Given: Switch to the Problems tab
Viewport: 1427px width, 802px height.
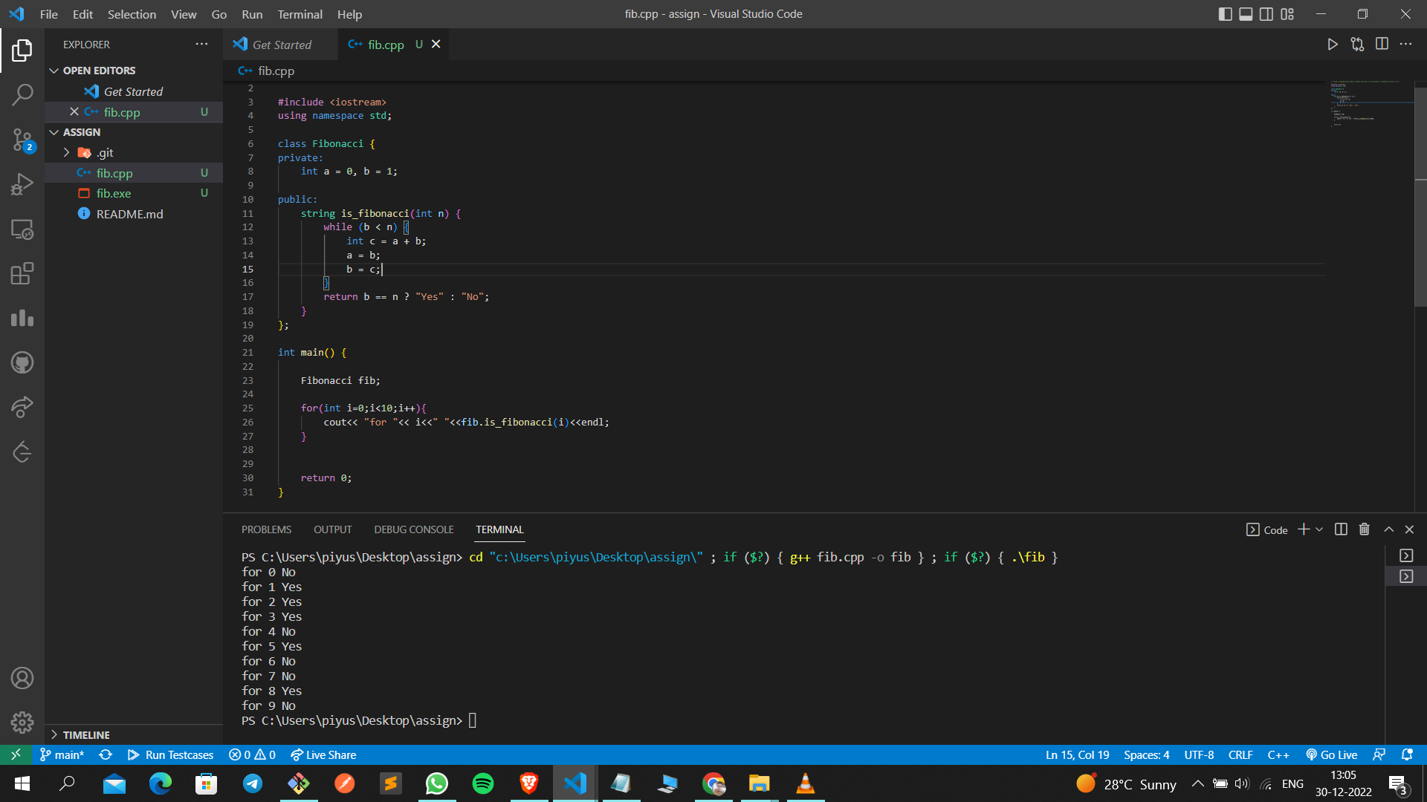Looking at the screenshot, I should [x=266, y=529].
